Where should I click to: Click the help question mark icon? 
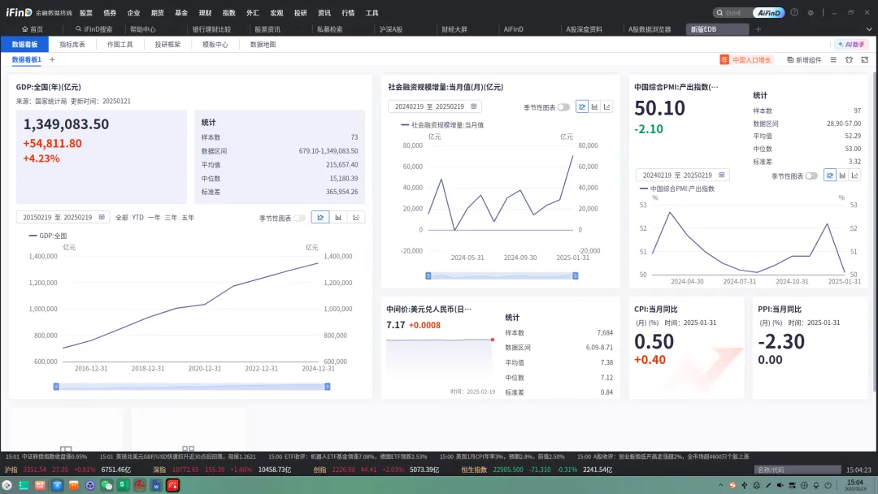tap(793, 13)
